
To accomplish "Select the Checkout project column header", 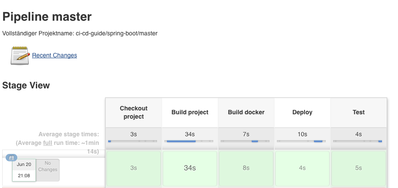I will pyautogui.click(x=134, y=112).
